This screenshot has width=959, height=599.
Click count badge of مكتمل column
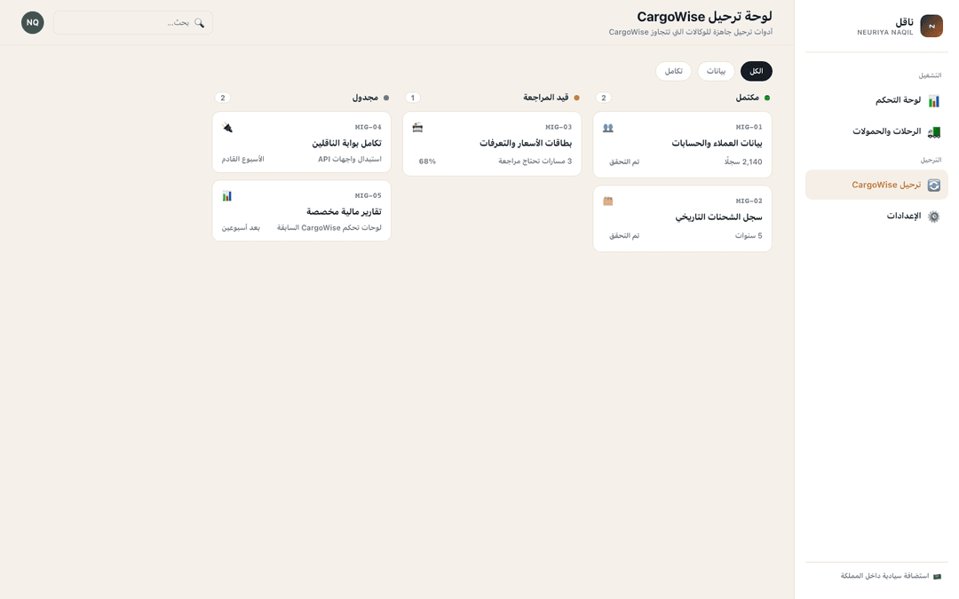(x=604, y=98)
